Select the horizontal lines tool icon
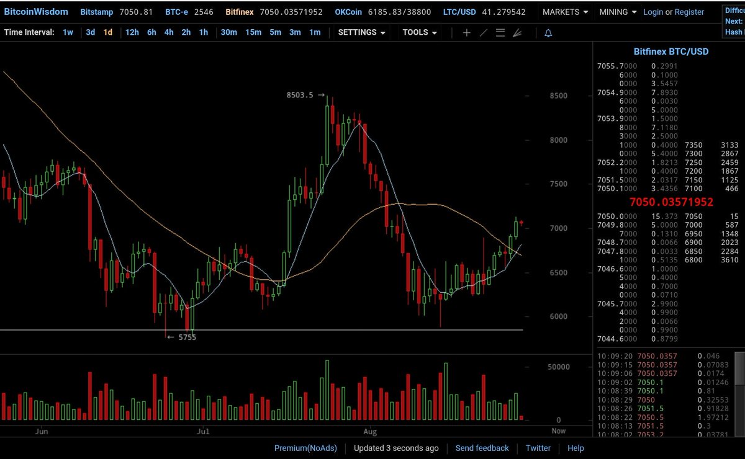The height and width of the screenshot is (459, 745). (500, 33)
